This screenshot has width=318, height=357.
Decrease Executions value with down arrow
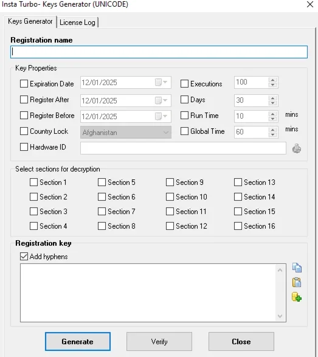[272, 85]
